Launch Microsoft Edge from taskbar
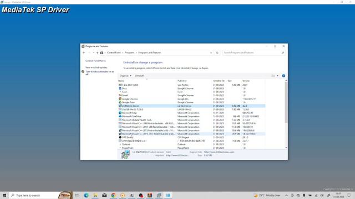Viewport: 355px width, 199px height. click(87, 195)
